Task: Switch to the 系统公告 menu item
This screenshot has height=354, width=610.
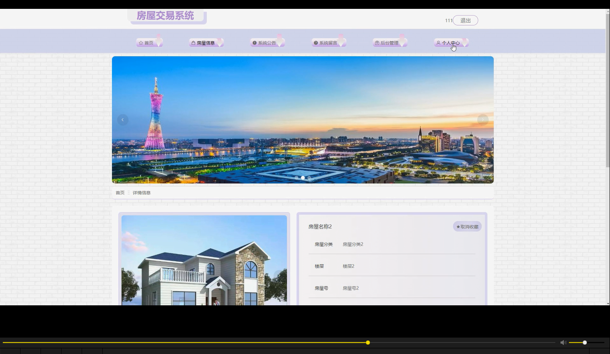Action: [x=267, y=43]
